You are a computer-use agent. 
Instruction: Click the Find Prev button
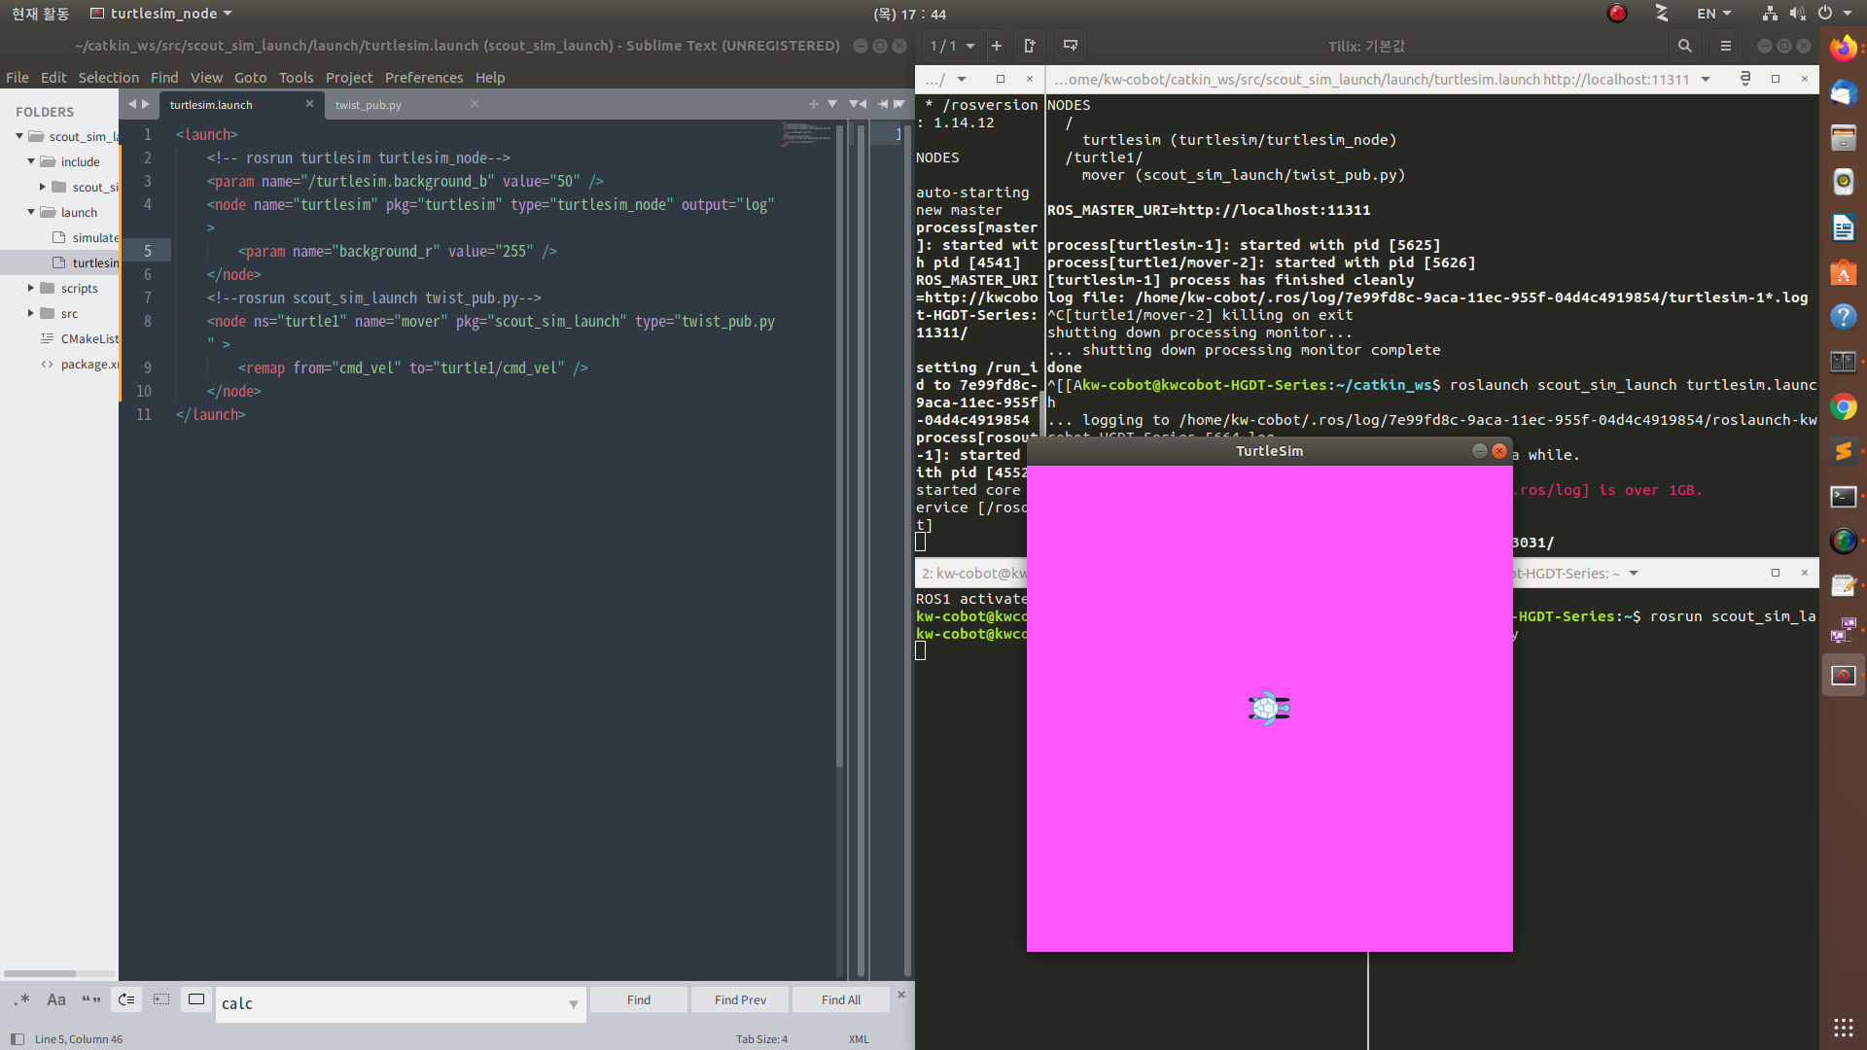740,999
